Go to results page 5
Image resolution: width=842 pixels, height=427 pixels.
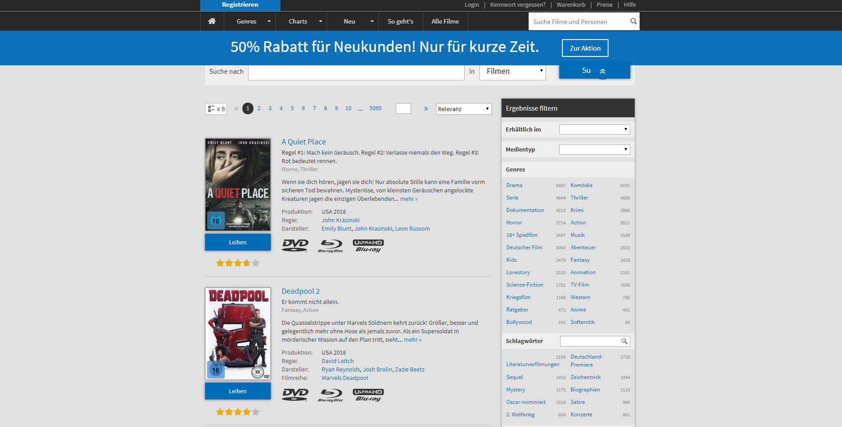click(x=292, y=108)
